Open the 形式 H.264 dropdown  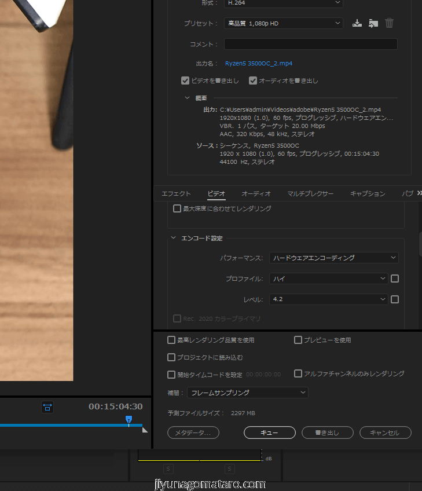point(283,3)
